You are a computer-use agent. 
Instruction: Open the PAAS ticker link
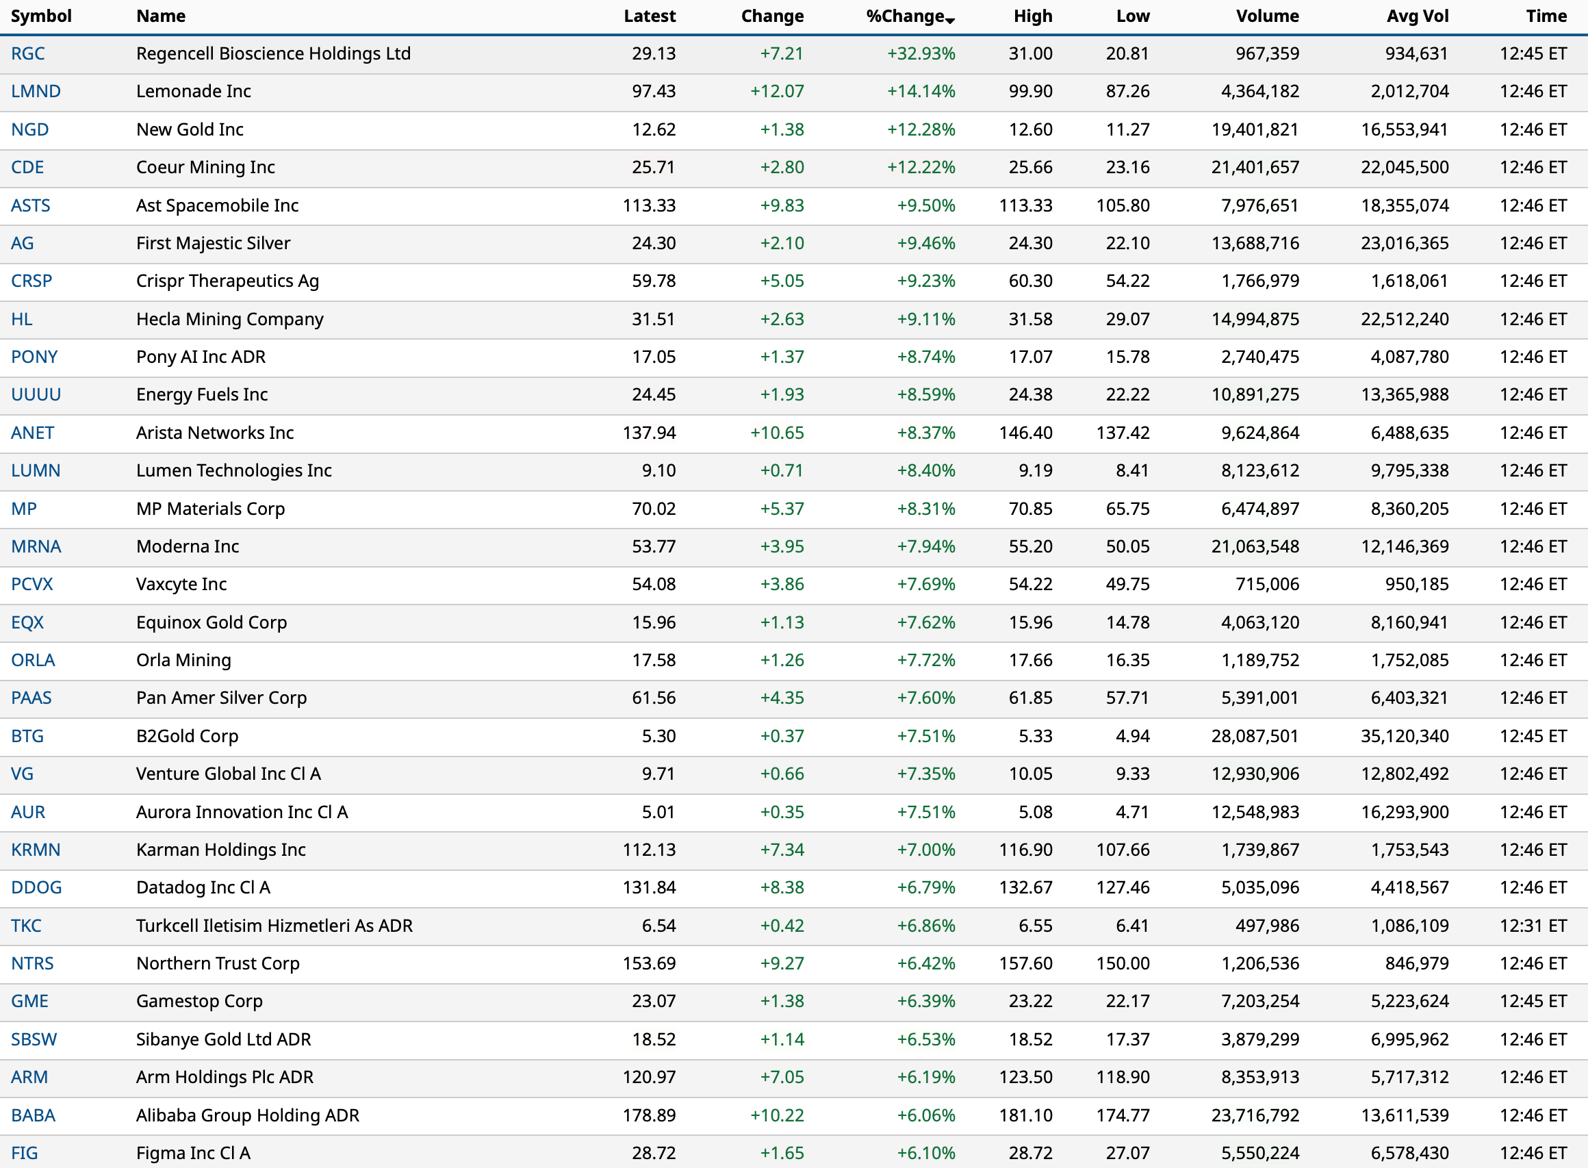(x=31, y=698)
